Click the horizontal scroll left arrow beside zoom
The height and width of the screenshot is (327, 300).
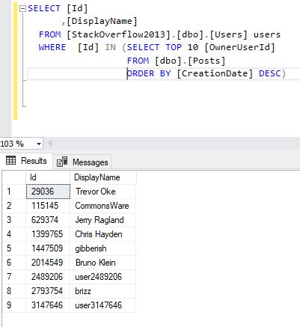pyautogui.click(x=49, y=144)
